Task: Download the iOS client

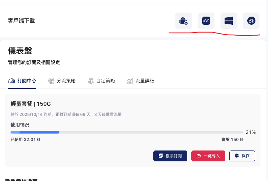Action: pyautogui.click(x=206, y=21)
